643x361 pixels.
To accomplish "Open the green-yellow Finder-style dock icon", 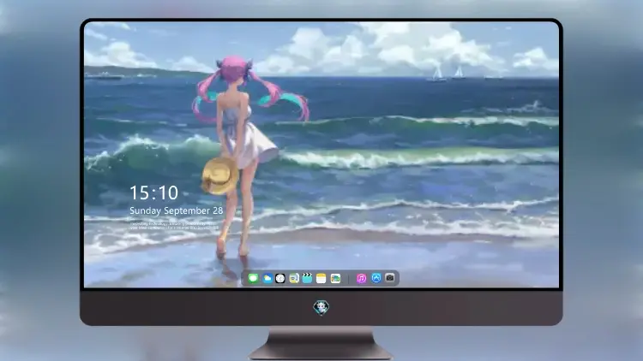I will [x=294, y=278].
